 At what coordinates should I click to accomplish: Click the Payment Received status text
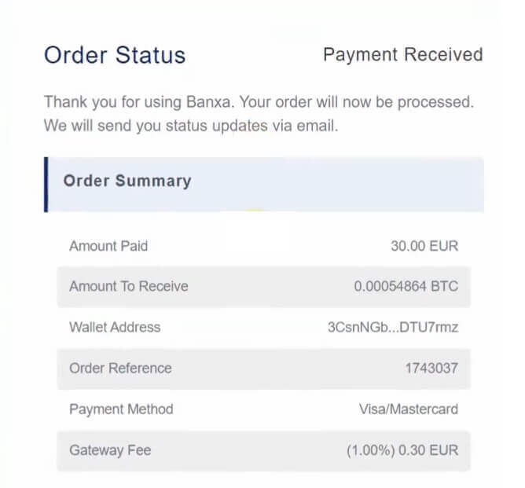point(402,55)
